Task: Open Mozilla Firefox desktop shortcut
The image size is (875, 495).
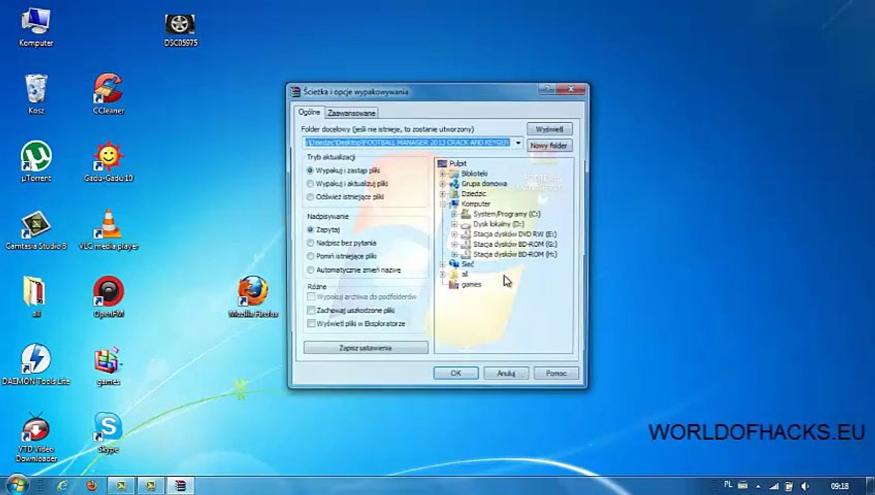Action: coord(253,297)
